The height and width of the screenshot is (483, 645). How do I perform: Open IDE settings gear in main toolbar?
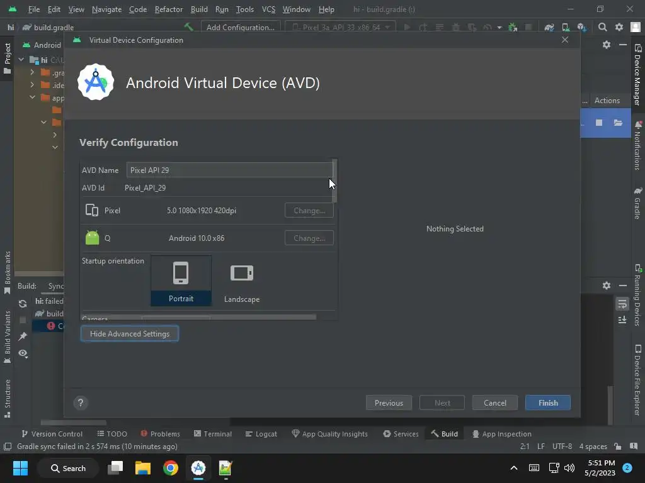[x=619, y=27]
